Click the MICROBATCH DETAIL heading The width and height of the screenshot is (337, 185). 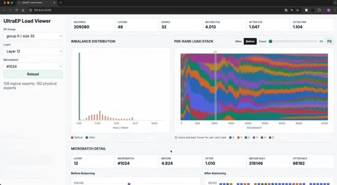(88, 149)
